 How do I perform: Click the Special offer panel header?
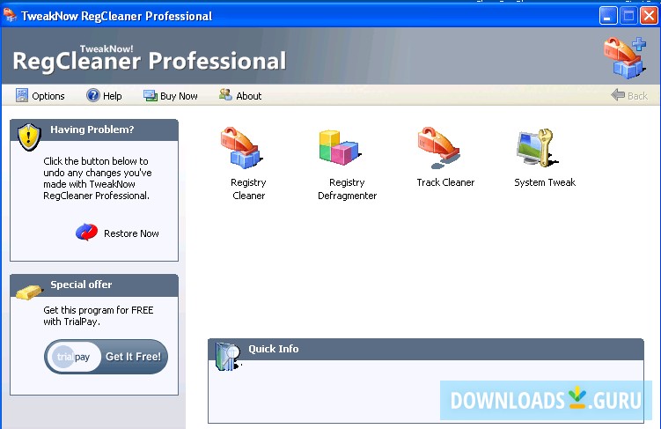pos(94,285)
